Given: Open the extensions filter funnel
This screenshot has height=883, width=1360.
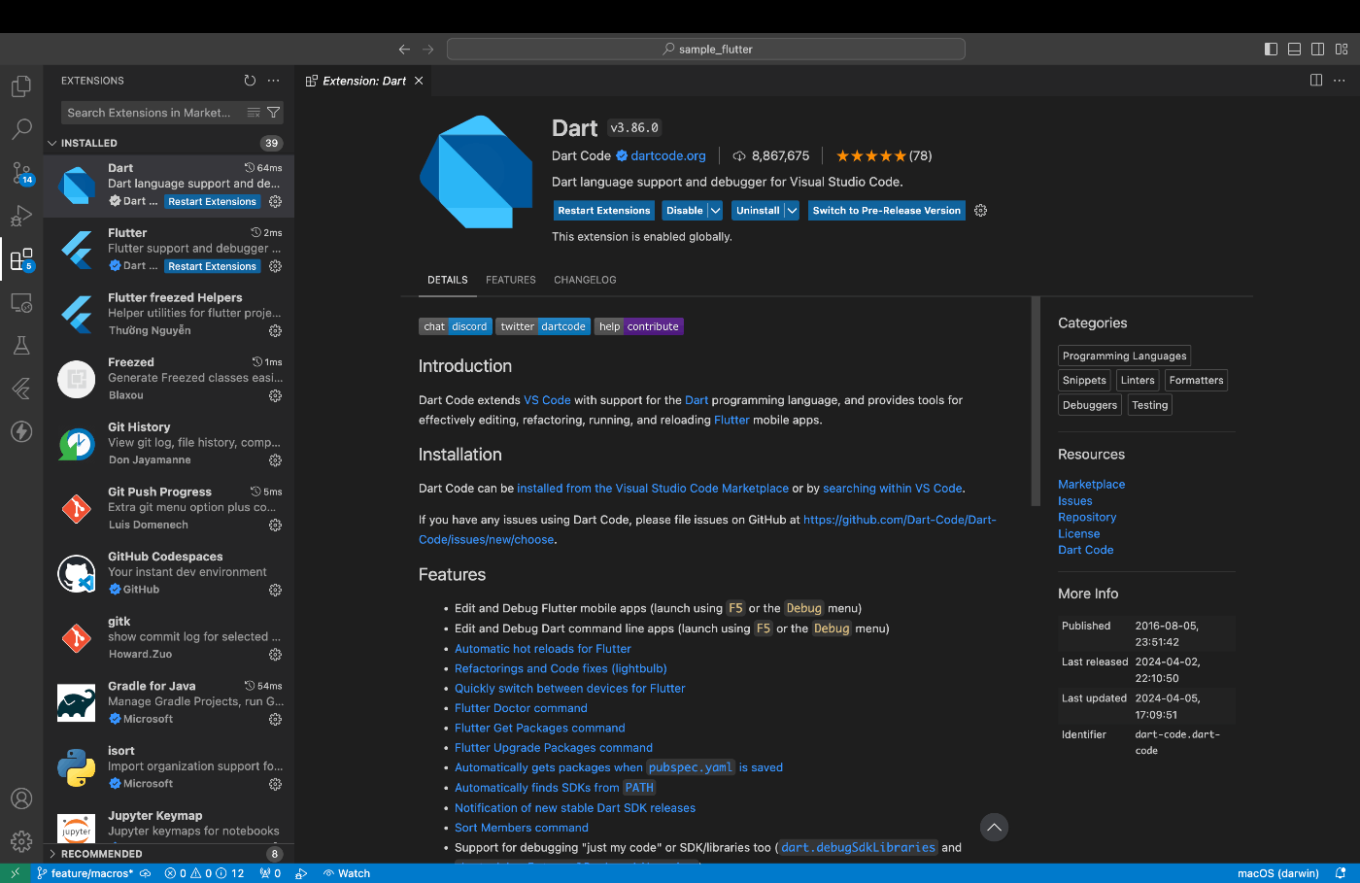Looking at the screenshot, I should (x=273, y=113).
